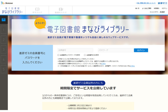This screenshot has height=112, width=168.
Task: Check 会員番号とパスワードを保存 checkbox
Action: [59, 55]
